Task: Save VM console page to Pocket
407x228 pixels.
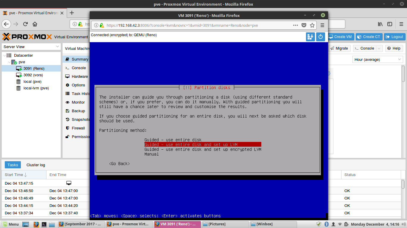Action: 304,25
